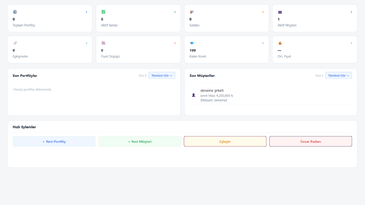Select the Toplam Portföy stat card
Image resolution: width=365 pixels, height=205 pixels.
(x=50, y=18)
